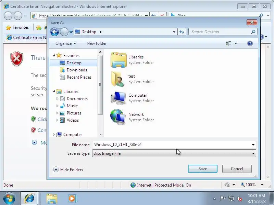274x205 pixels.
Task: Click the Back arrow in Save As dialog
Action: 54,32
